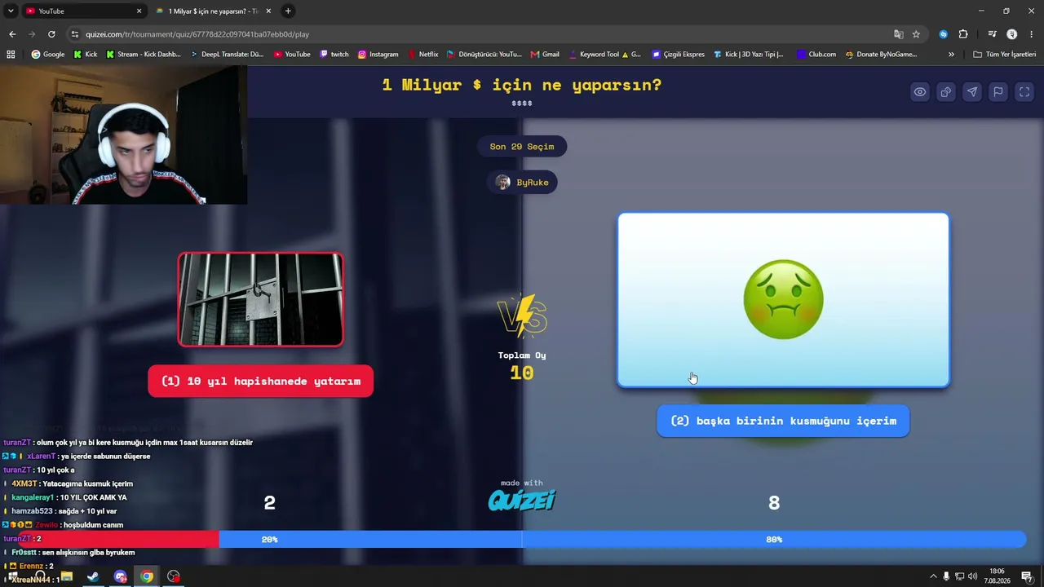Open the network tray icon
Screen dimensions: 1044x587
[959, 576]
